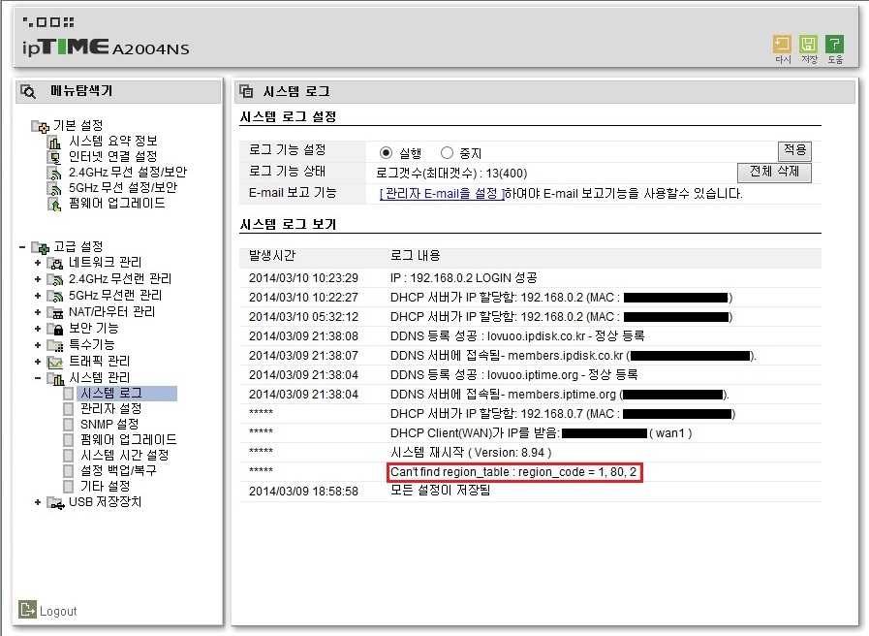Expand the 5GHz 무선랜 관리 node

(38, 296)
